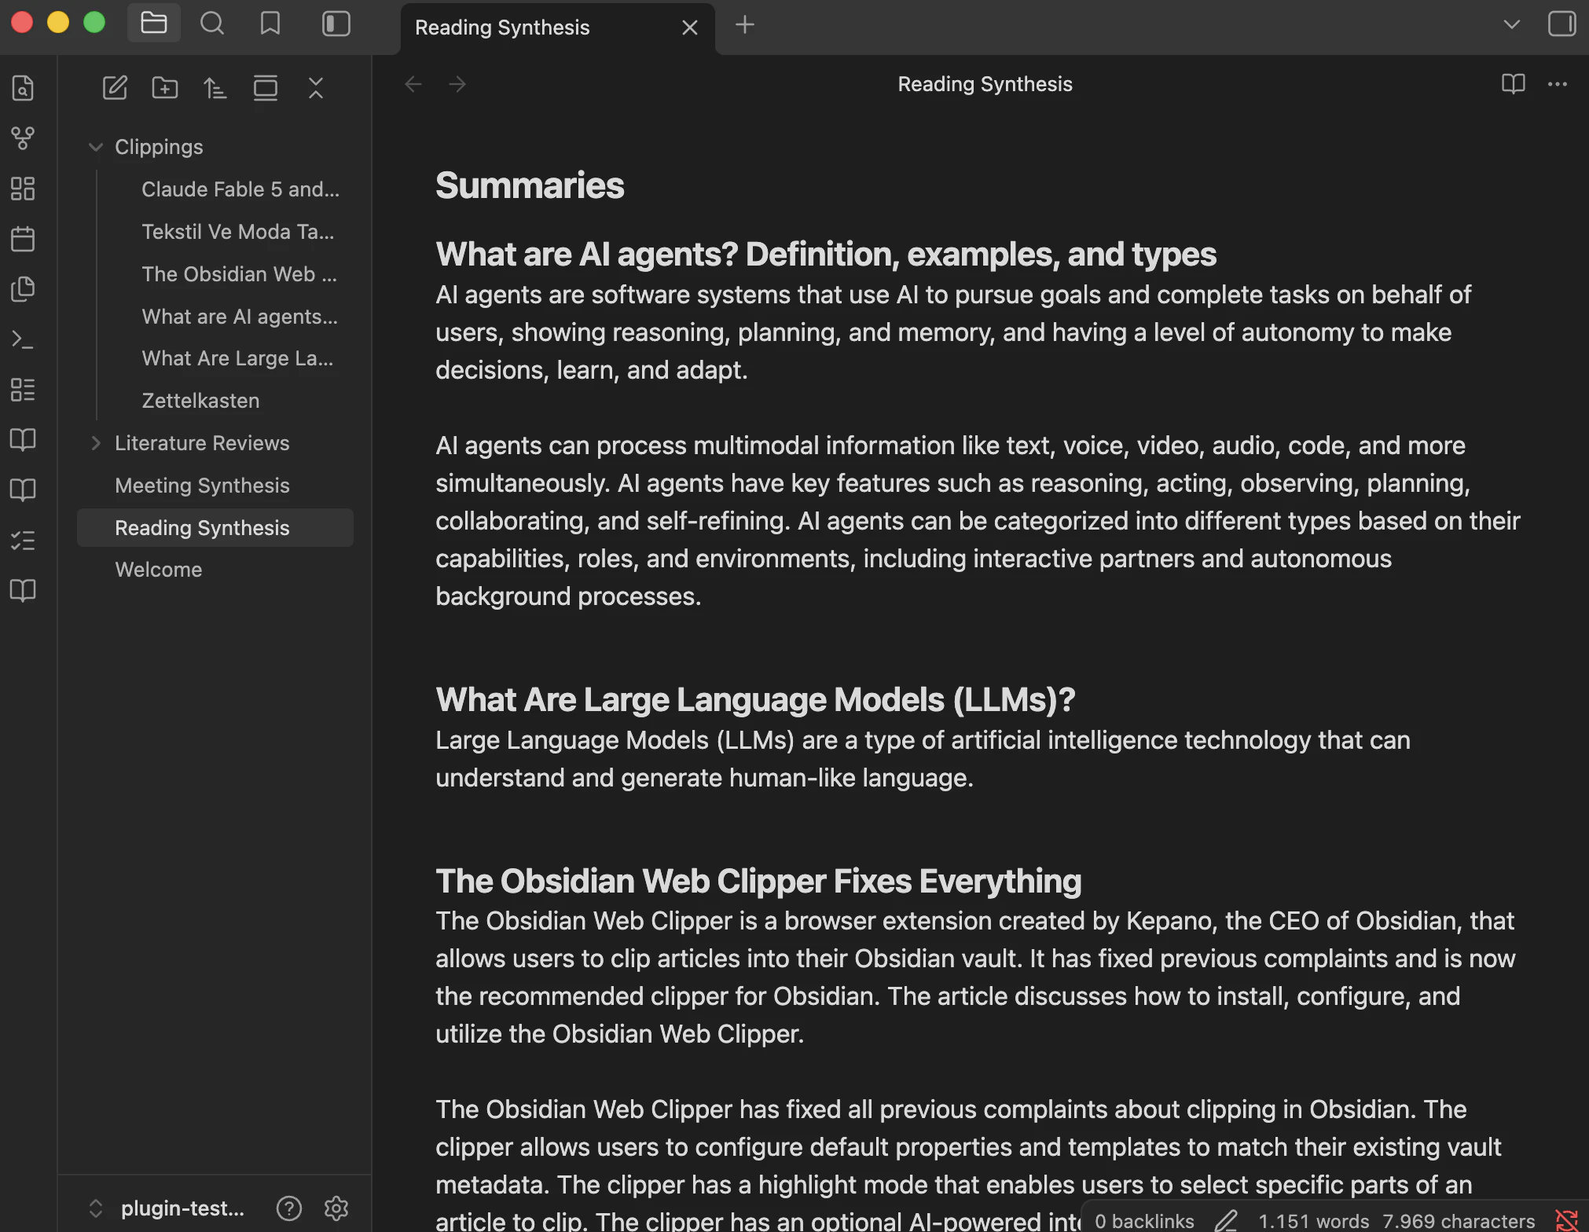
Task: Click the 'What are AI agents? Definition' heading
Action: 826,255
